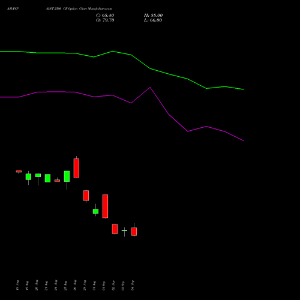The height and width of the screenshot is (300, 300).
Task: Click the last red candle for 04 Sep
Action: pyautogui.click(x=134, y=232)
